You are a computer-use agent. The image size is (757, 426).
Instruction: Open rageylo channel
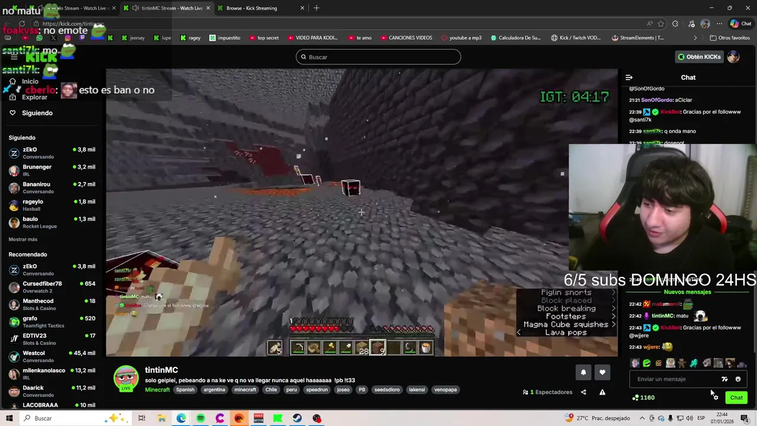coord(52,205)
